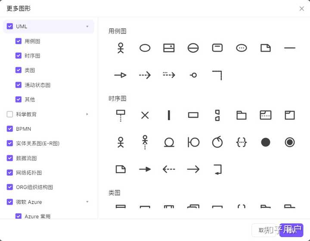The height and width of the screenshot is (241, 310).
Task: Select the control circle with arrow shape
Action: [217, 142]
